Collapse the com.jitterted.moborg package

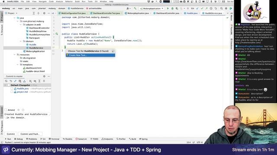click(x=18, y=21)
